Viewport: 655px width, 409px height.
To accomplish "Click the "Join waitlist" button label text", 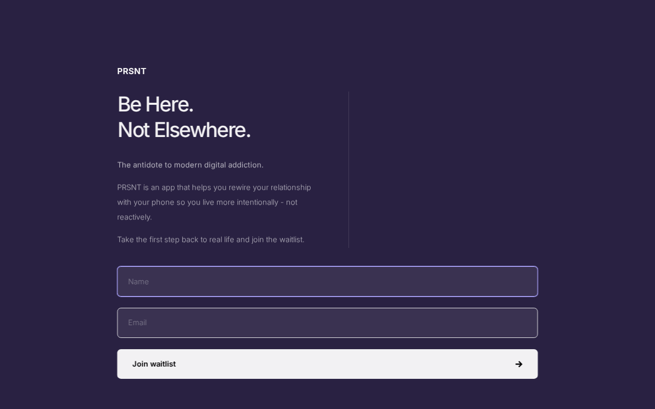I will point(154,364).
